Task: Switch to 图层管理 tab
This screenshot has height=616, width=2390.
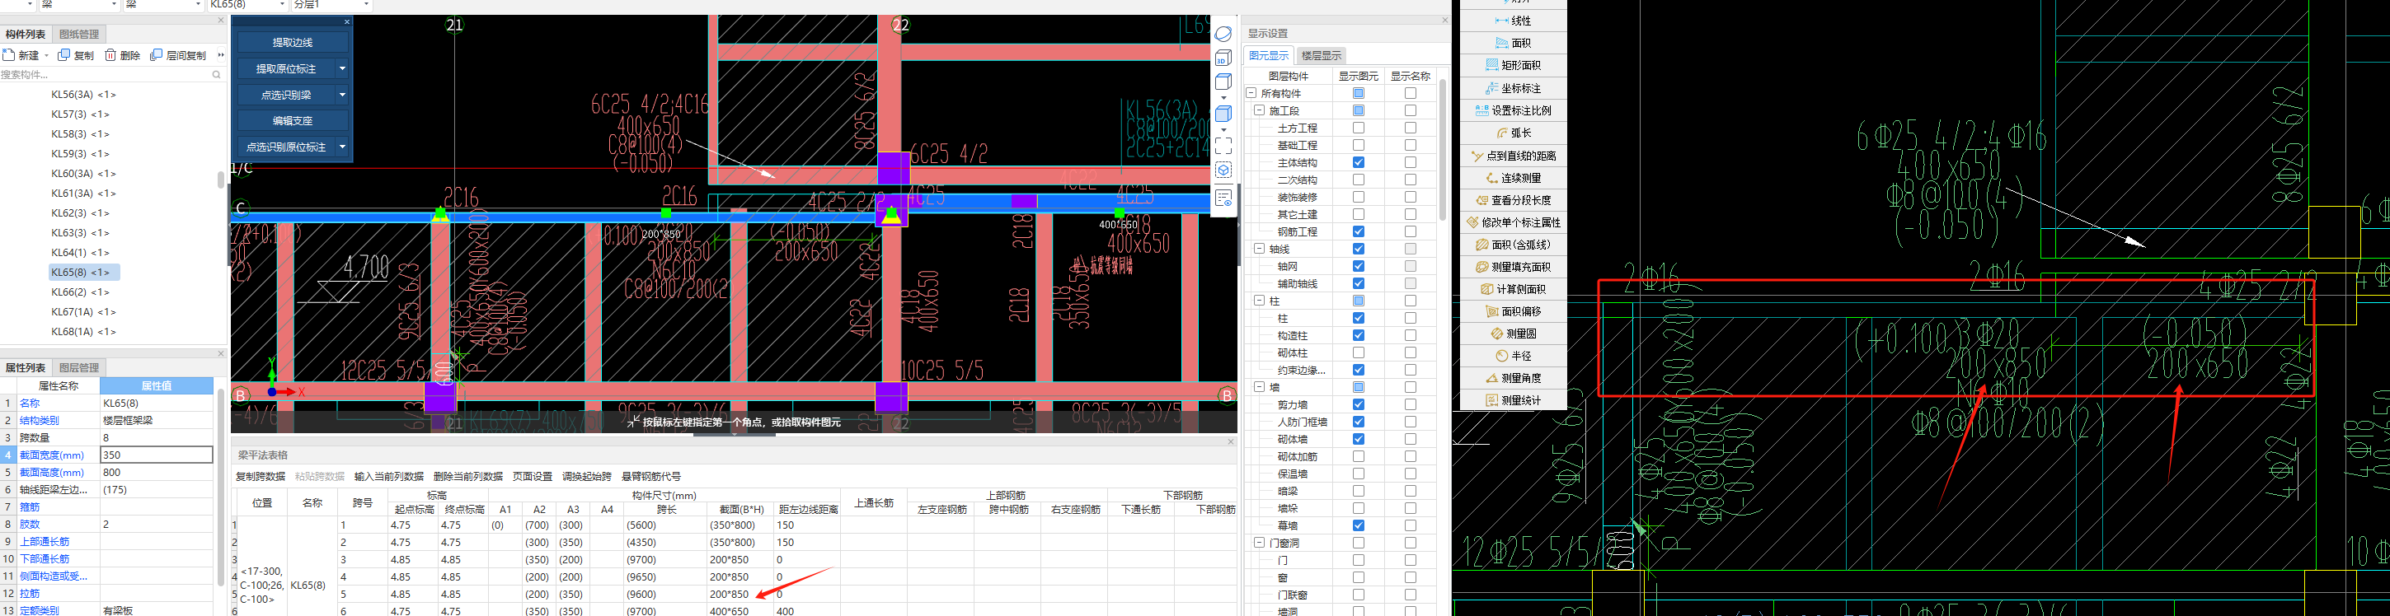Action: pos(79,368)
